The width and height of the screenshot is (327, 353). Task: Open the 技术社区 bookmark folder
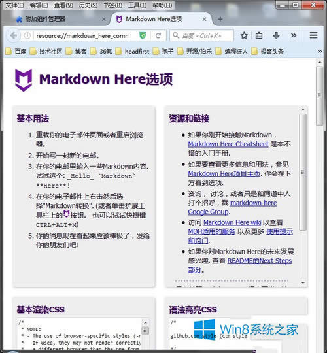46,52
